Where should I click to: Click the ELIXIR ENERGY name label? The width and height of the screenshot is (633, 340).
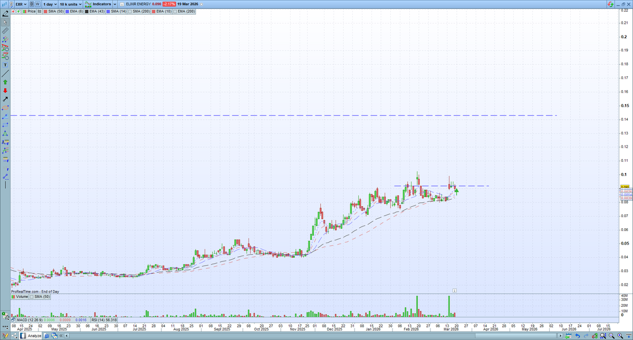[x=138, y=4]
